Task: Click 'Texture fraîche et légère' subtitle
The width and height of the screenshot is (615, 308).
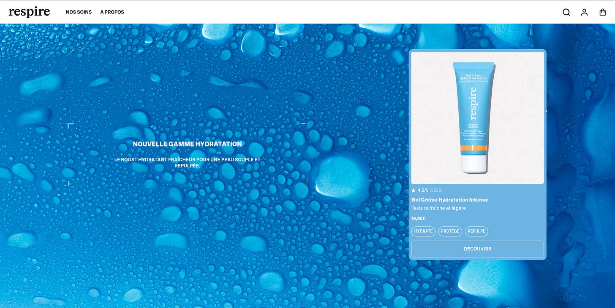Action: pyautogui.click(x=438, y=209)
